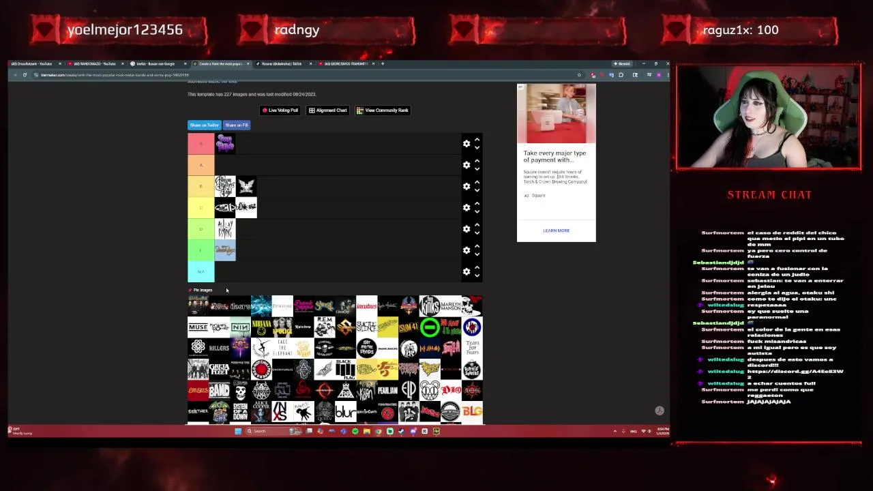
Task: Click View Community Rank button
Action: (x=383, y=110)
